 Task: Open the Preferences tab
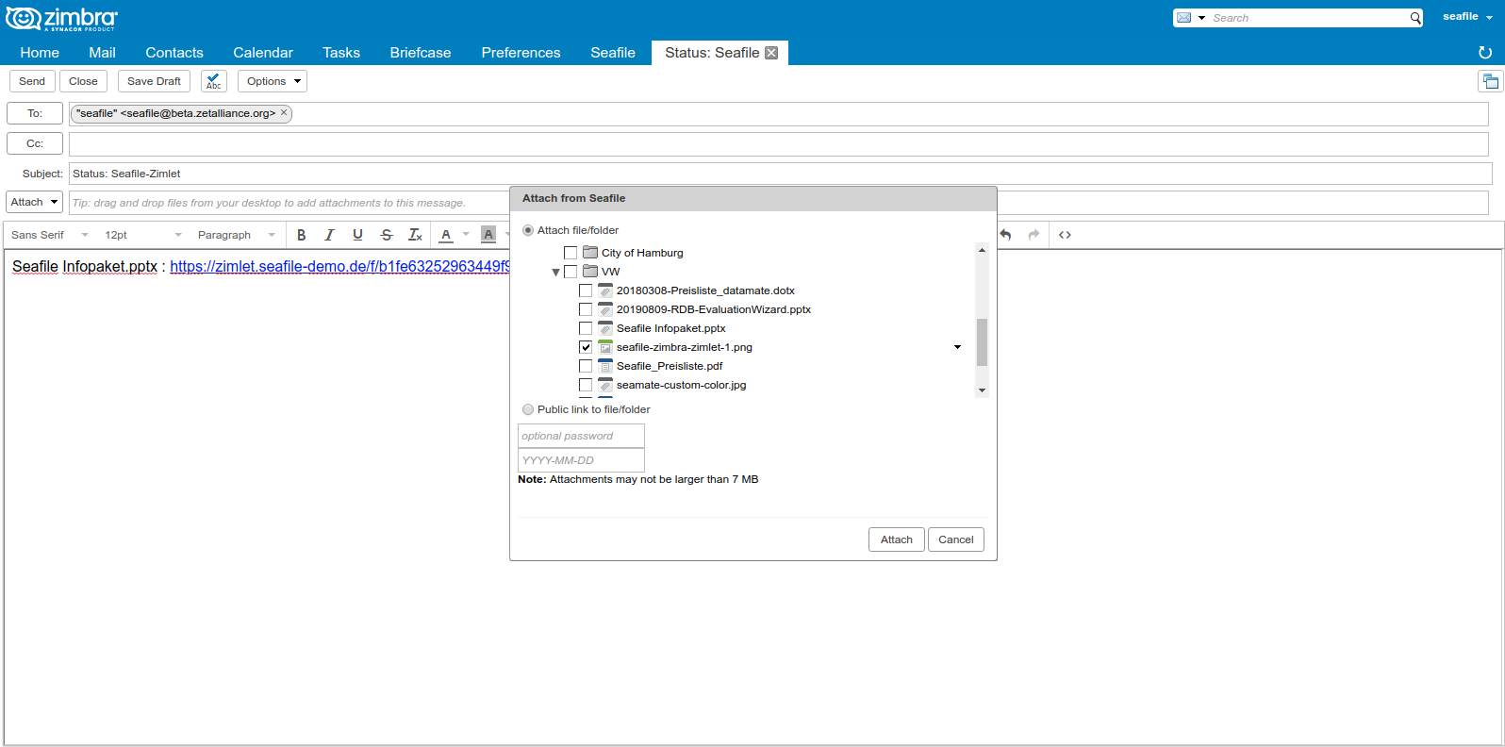pos(521,53)
